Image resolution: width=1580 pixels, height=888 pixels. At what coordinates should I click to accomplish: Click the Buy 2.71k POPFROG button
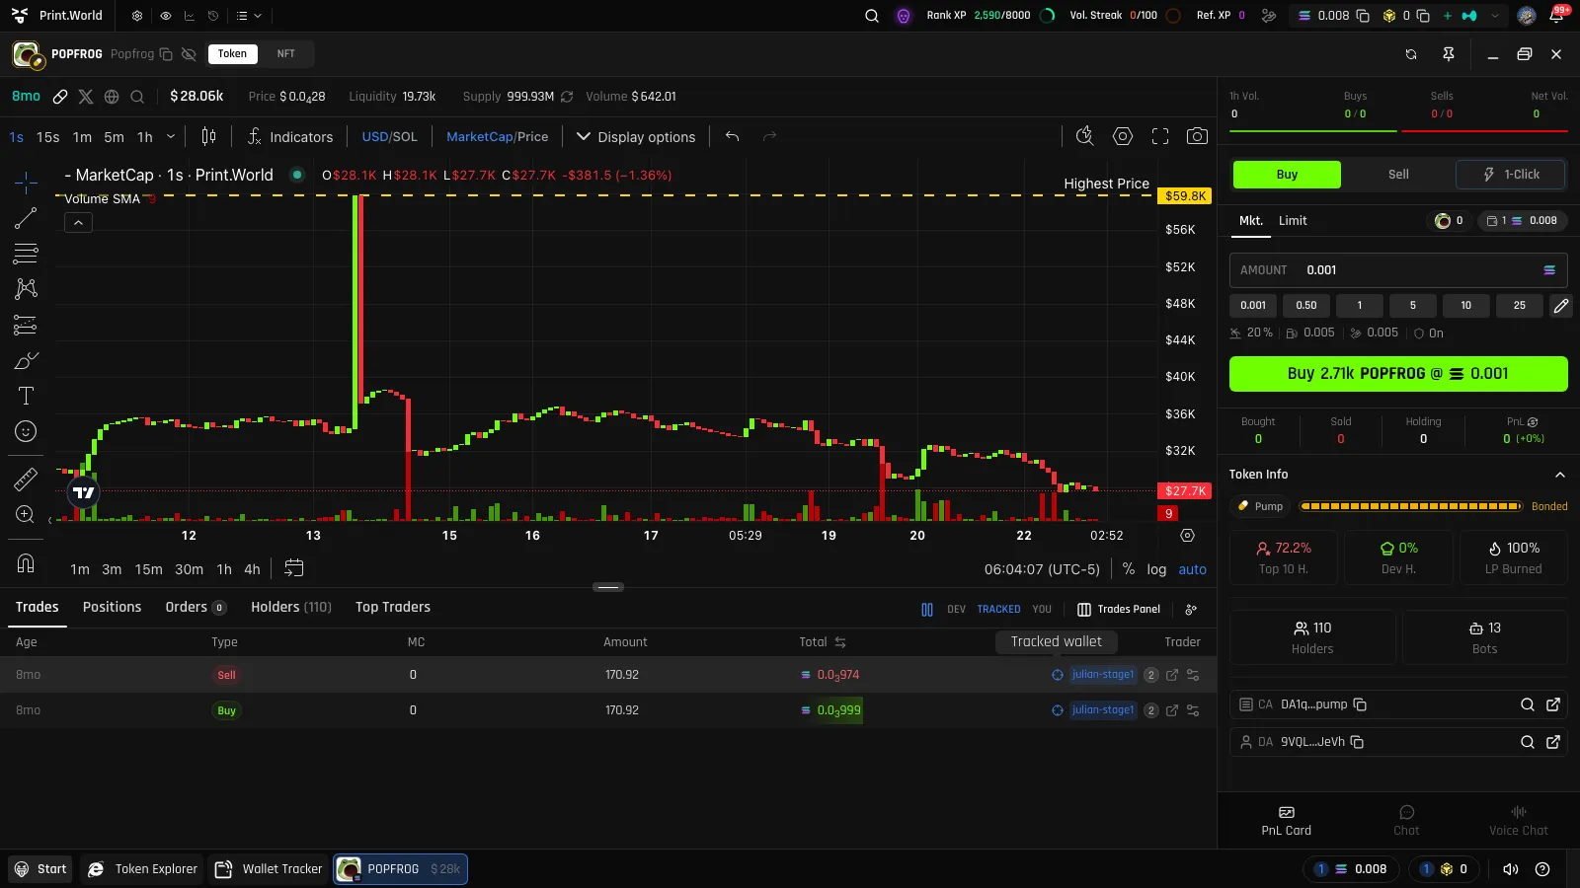click(1398, 374)
